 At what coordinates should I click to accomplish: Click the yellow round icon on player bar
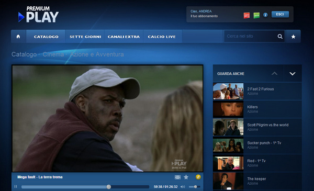click(198, 177)
